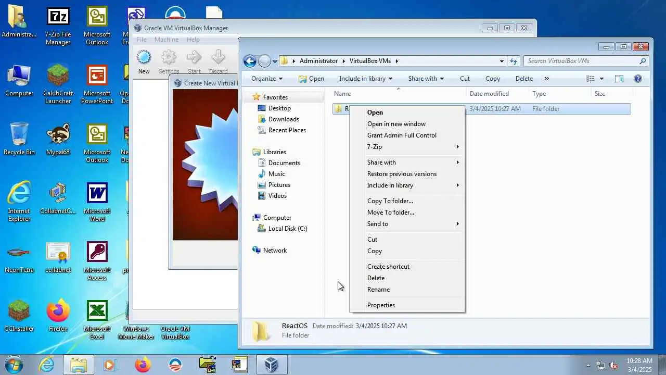This screenshot has height=375, width=666.
Task: Click the Change your view icon
Action: pos(591,79)
